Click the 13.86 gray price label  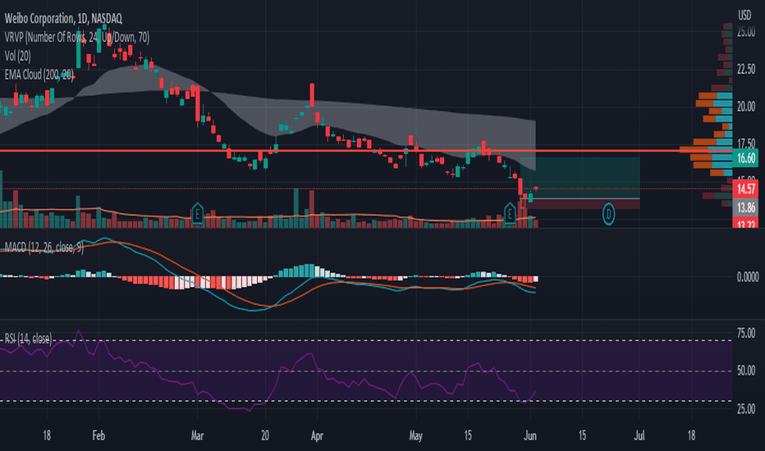pos(745,207)
